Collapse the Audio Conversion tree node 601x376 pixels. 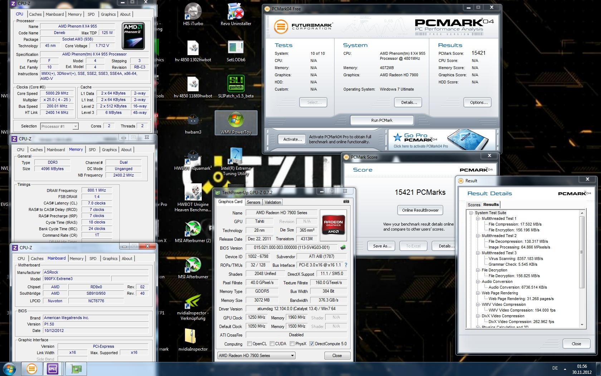click(x=477, y=281)
